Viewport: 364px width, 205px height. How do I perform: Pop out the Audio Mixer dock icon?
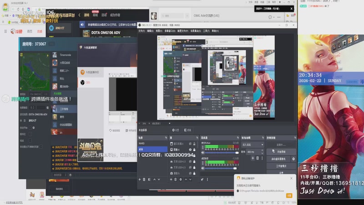238,138
